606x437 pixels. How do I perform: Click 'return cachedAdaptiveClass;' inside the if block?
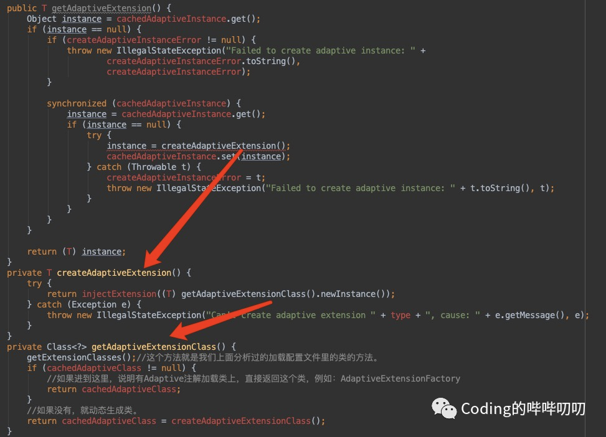click(x=113, y=389)
